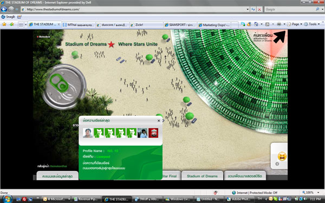Select the first profile photo thumbnail
The width and height of the screenshot is (325, 203).
coord(88,133)
